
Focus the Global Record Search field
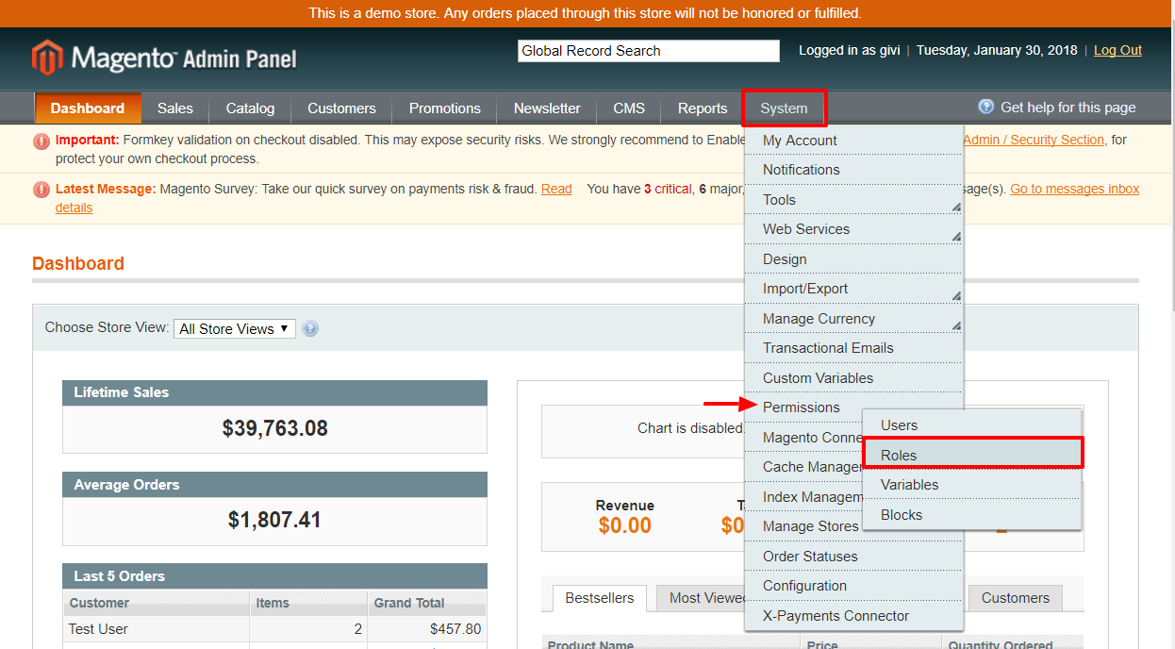(x=649, y=51)
